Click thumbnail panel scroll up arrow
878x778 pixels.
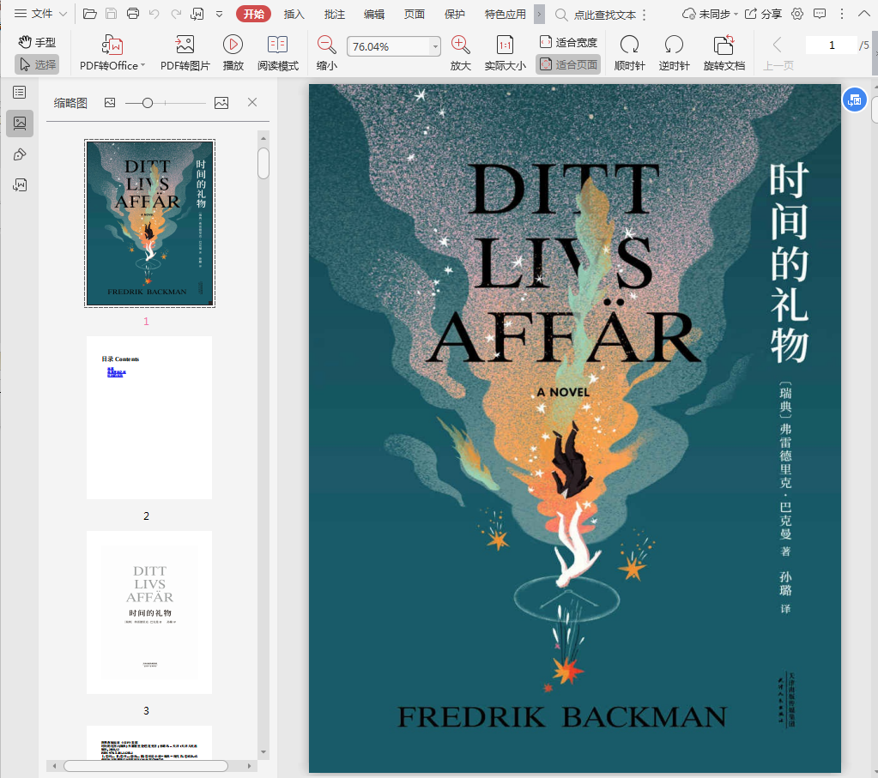click(263, 138)
